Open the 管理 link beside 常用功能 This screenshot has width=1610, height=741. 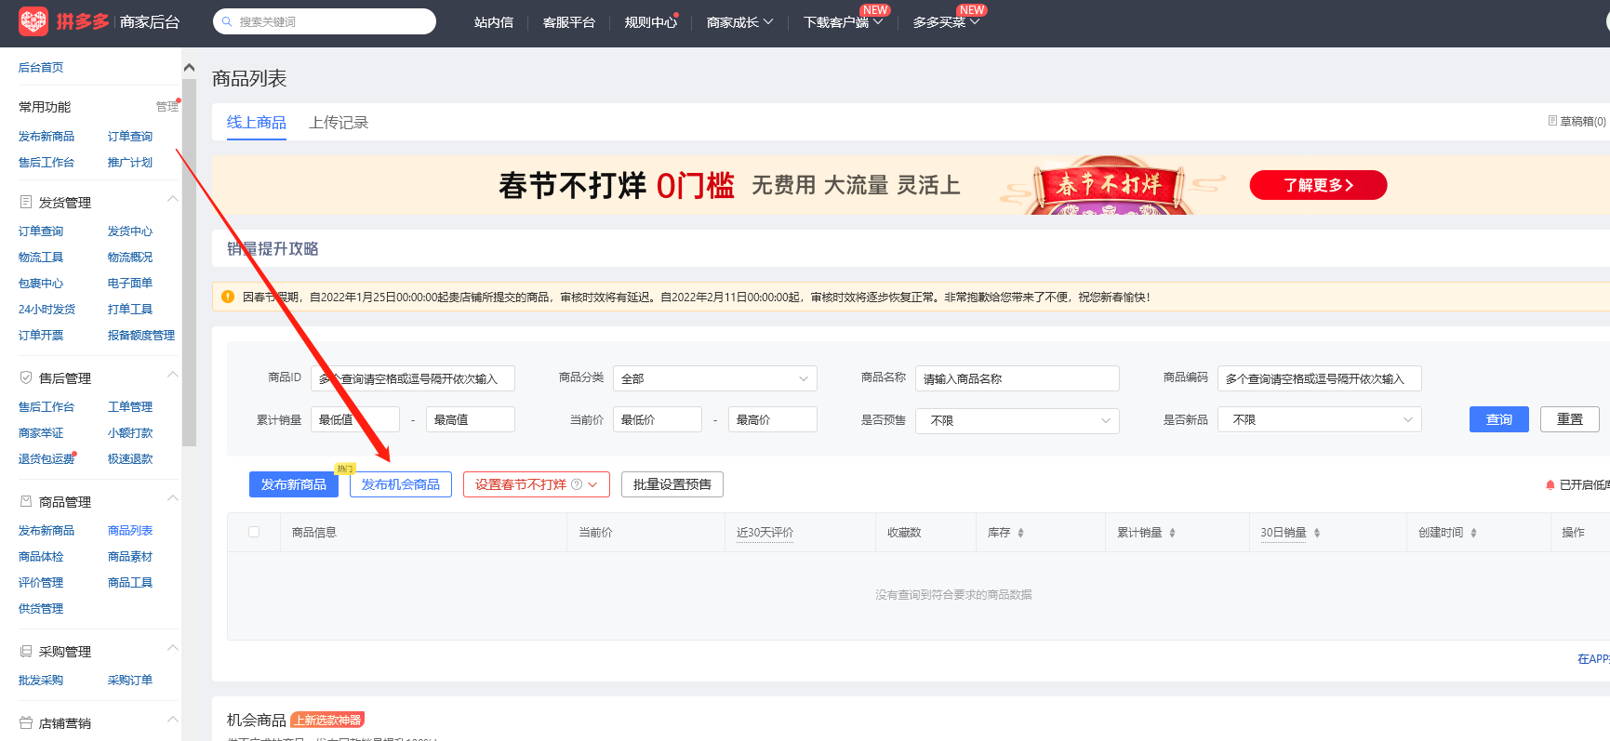click(x=167, y=107)
